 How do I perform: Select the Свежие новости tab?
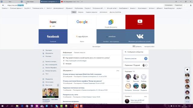tap(80, 52)
